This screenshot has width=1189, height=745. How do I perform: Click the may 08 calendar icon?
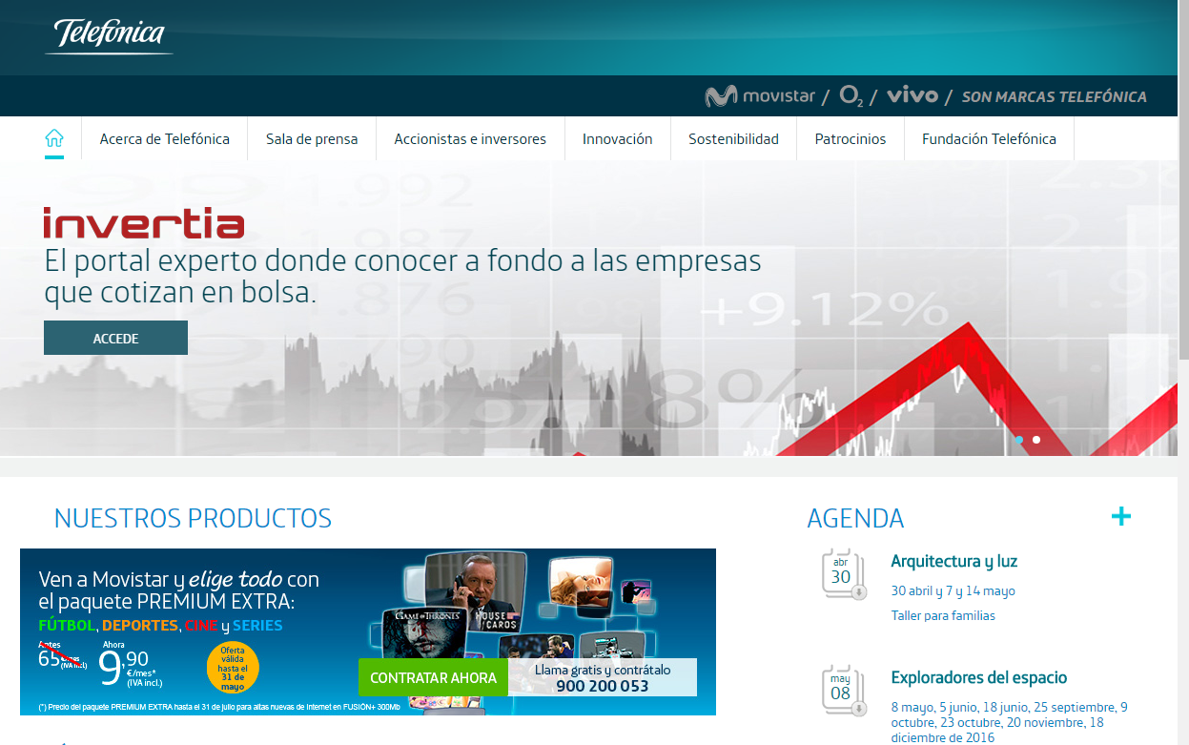[x=843, y=691]
